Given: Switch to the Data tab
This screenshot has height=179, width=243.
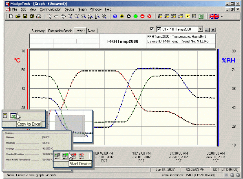Looking at the screenshot, I should pyautogui.click(x=91, y=31).
